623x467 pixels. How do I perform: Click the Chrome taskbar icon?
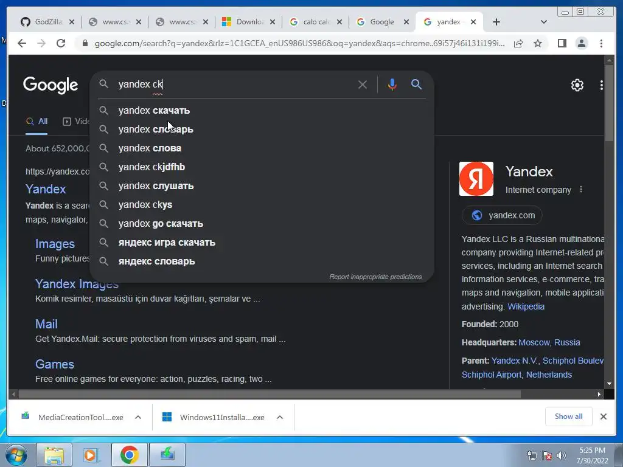pos(129,455)
